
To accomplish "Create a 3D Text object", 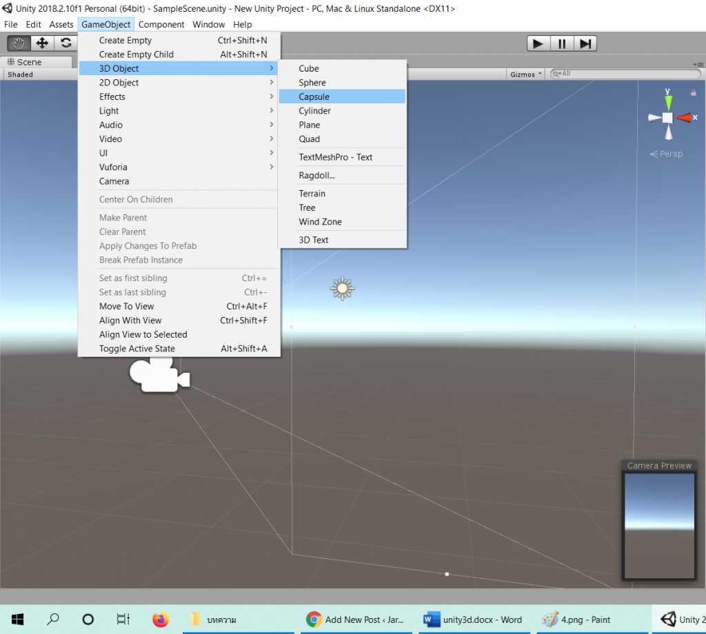I will 342,240.
